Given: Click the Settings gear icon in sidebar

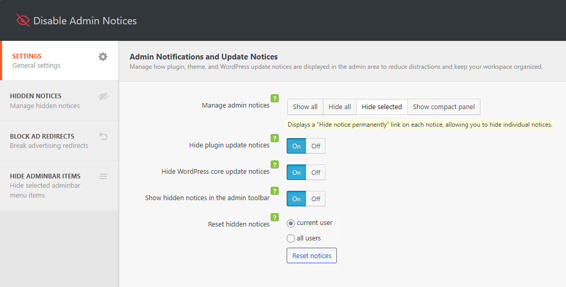Looking at the screenshot, I should pyautogui.click(x=103, y=57).
